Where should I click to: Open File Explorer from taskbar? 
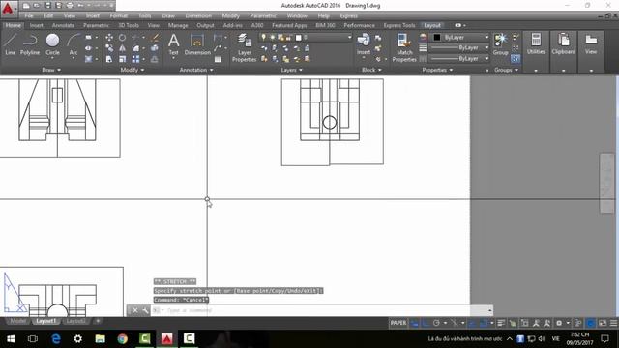tap(101, 338)
